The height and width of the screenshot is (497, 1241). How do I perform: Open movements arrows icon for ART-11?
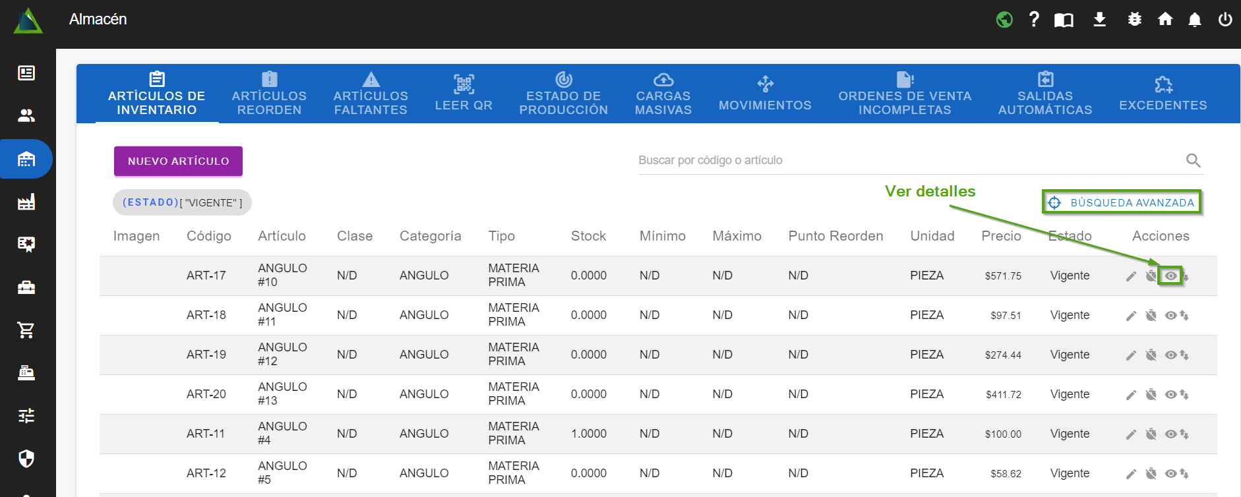(1184, 434)
